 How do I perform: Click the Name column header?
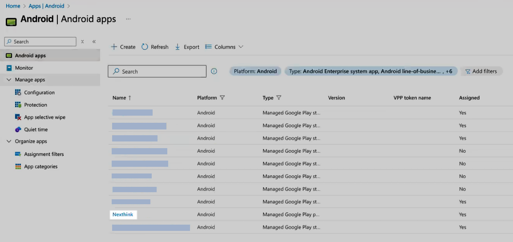(119, 97)
